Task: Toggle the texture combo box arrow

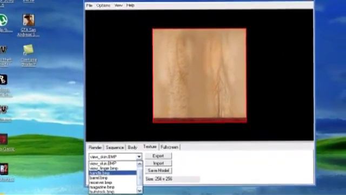Action: click(x=139, y=157)
